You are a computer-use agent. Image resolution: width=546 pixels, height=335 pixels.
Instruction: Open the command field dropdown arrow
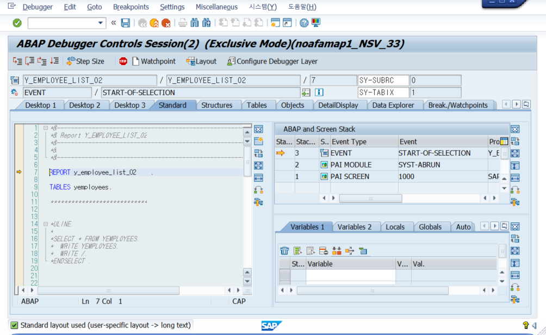click(100, 23)
